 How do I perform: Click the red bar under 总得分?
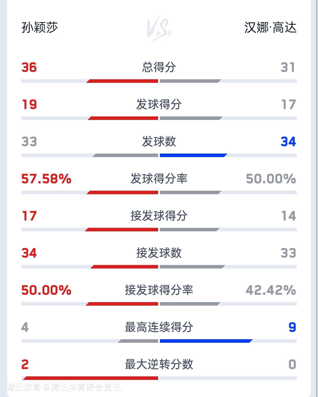(123, 81)
